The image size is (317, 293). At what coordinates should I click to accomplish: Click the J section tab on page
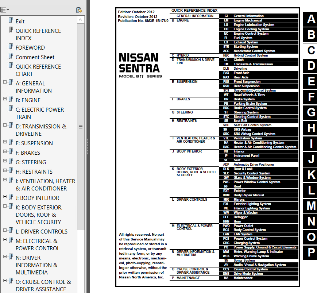click(310, 159)
